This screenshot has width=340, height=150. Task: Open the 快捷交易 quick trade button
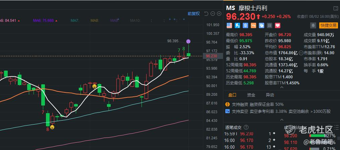[x=329, y=25]
